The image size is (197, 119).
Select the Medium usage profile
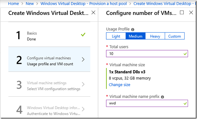pyautogui.click(x=135, y=36)
